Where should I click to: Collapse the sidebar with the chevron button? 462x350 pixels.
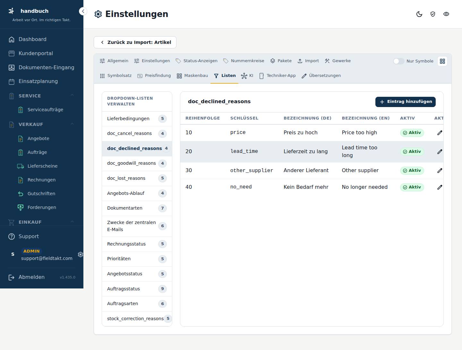83,11
